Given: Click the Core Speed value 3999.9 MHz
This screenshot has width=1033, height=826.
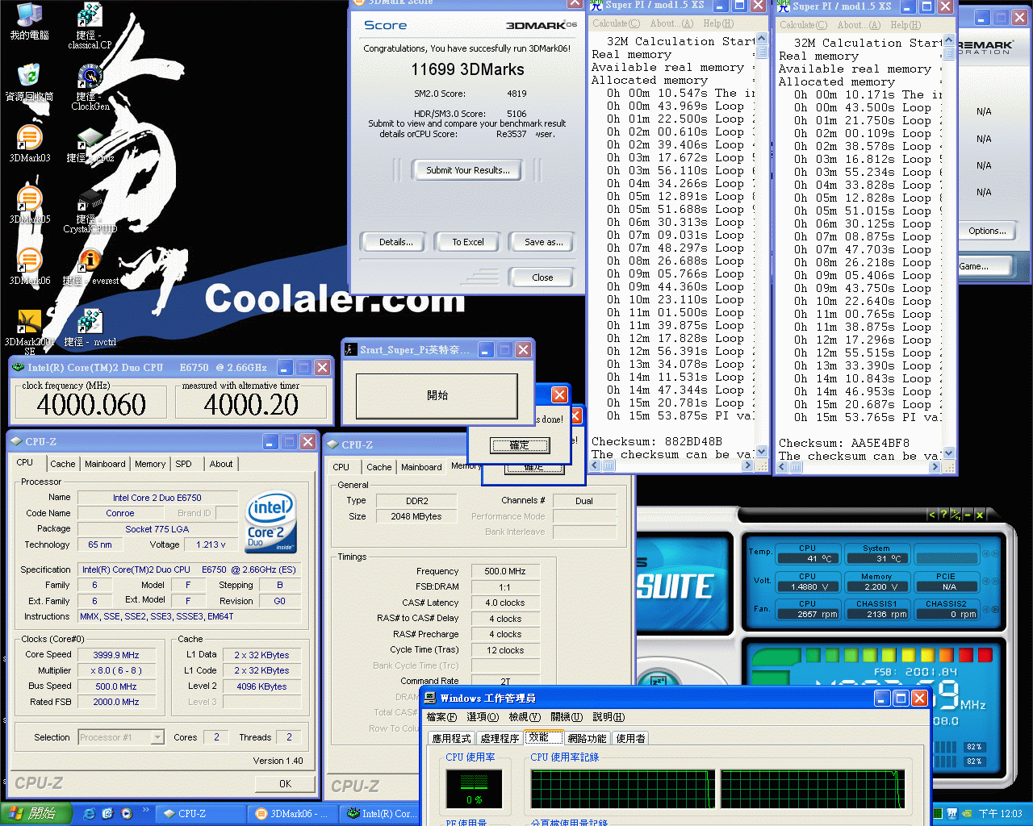Looking at the screenshot, I should pyautogui.click(x=116, y=655).
